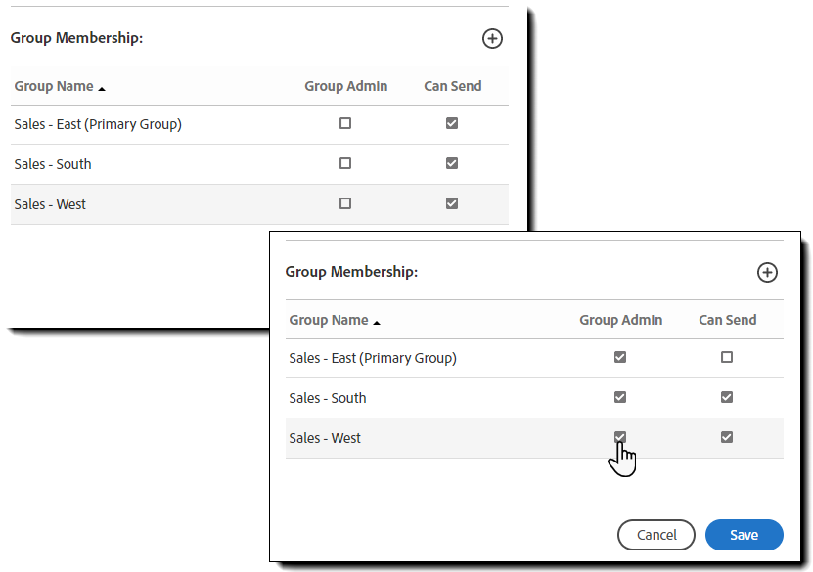Screen dimensions: 813x572
Task: Uncheck Can Send for Sales - West in front dialog
Action: (726, 437)
